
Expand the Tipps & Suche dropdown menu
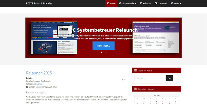[128, 3]
